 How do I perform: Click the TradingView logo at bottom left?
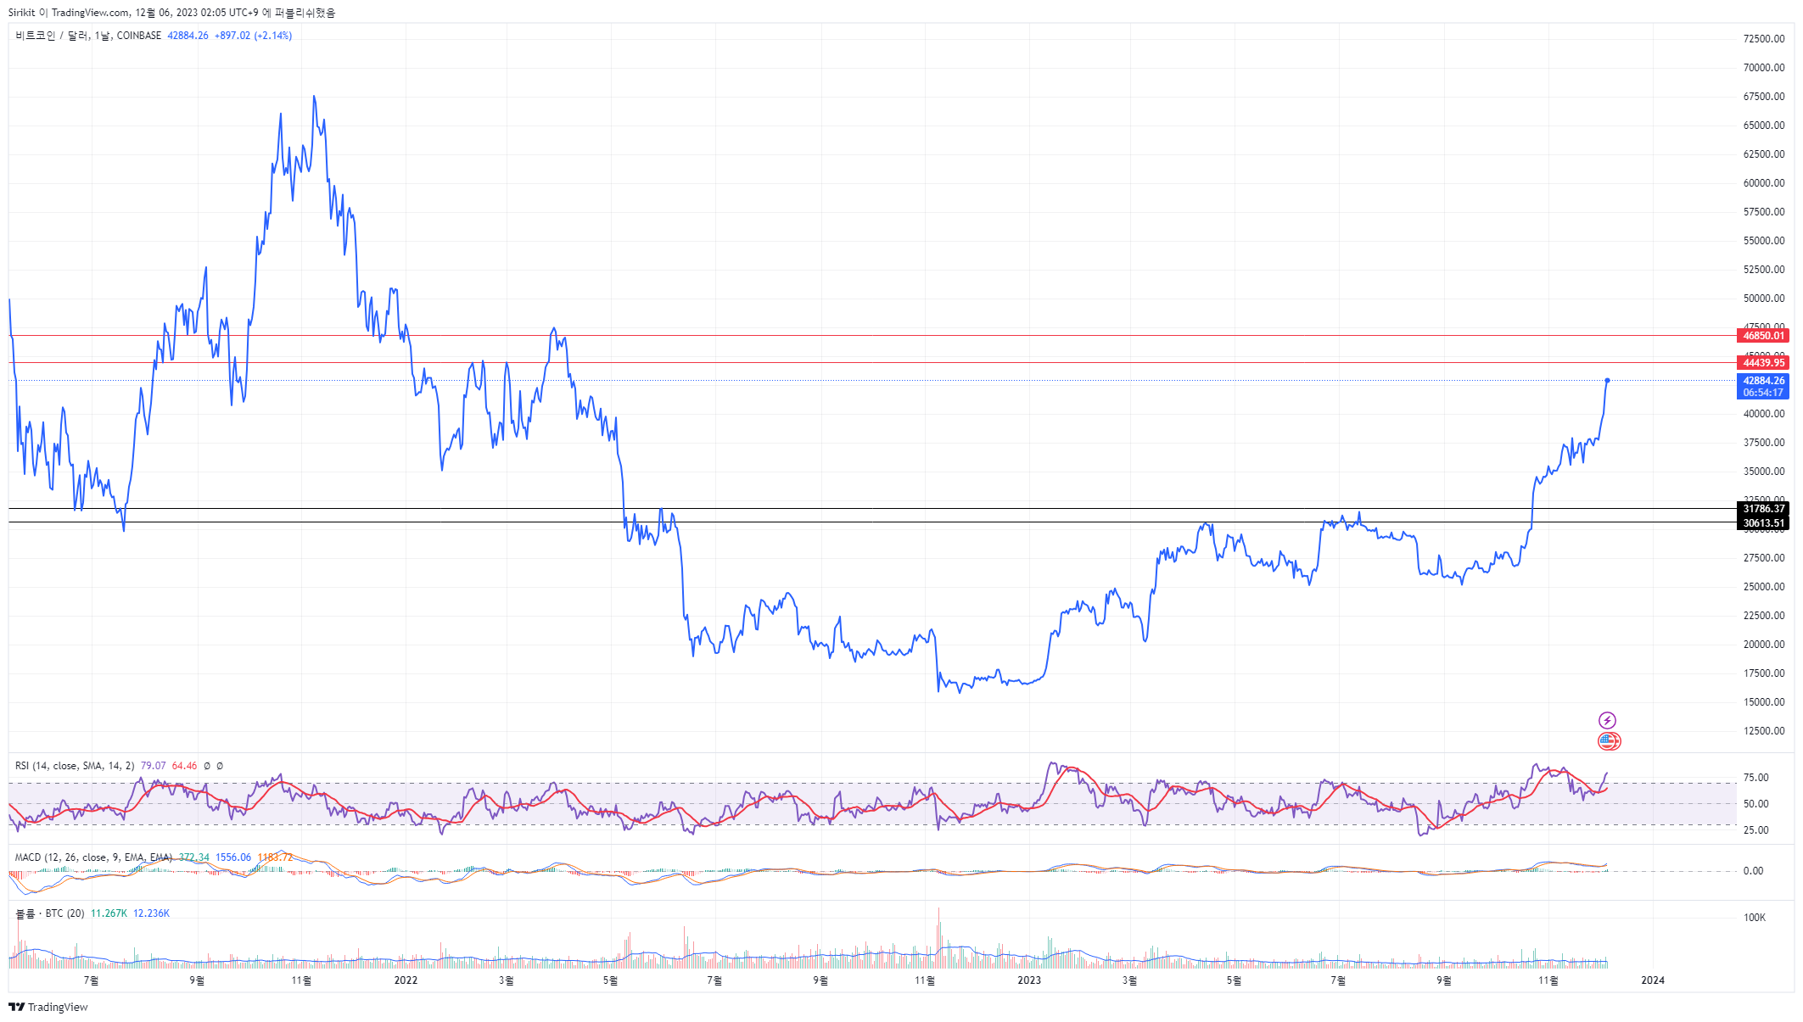(48, 1007)
